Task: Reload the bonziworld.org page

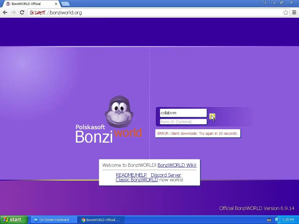Action: [22, 12]
